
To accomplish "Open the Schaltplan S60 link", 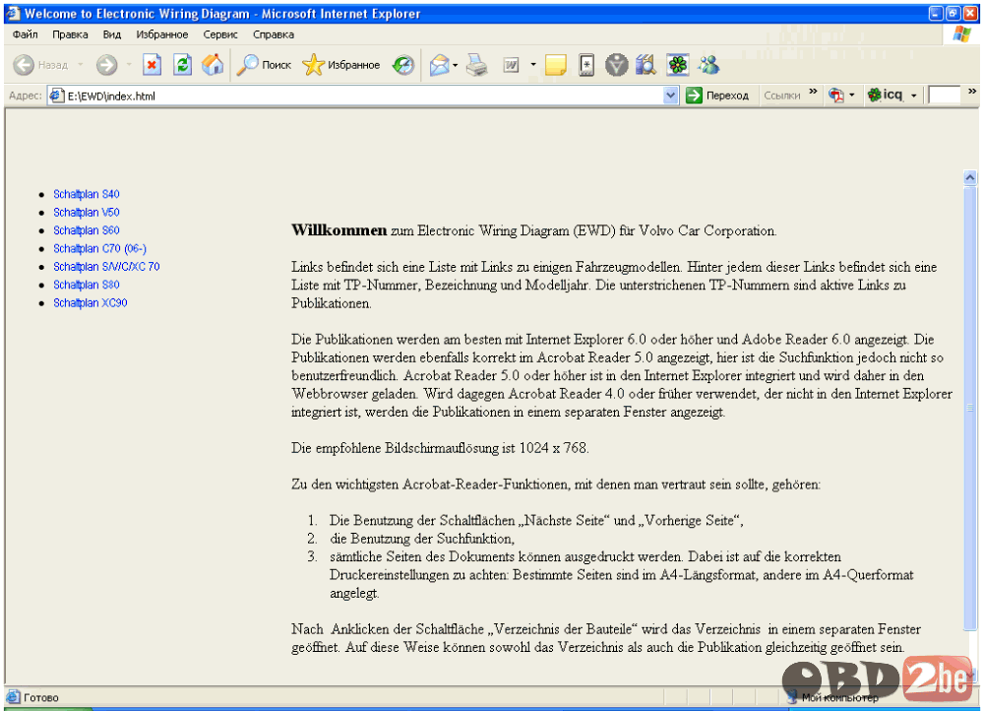I will point(86,230).
